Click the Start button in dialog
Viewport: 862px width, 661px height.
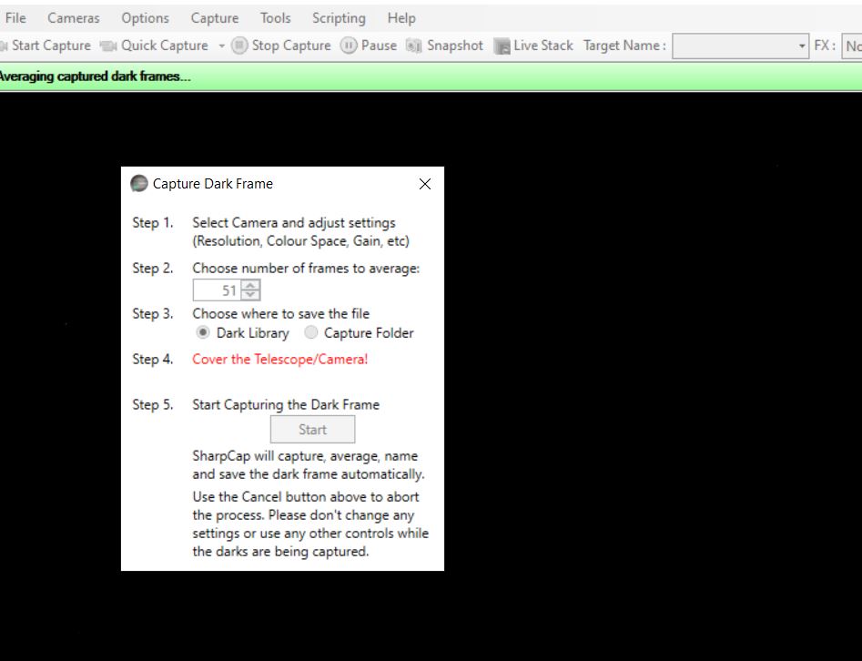[x=312, y=430]
